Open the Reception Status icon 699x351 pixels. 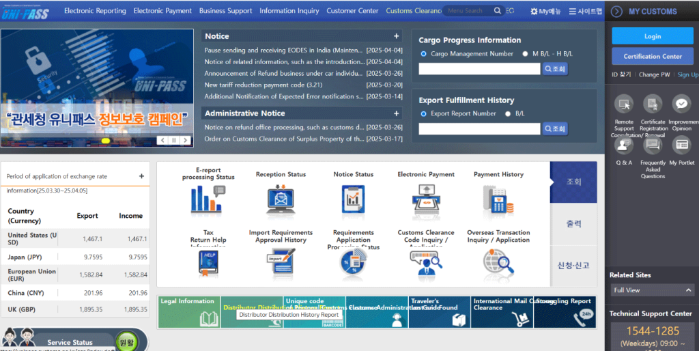pyautogui.click(x=281, y=199)
